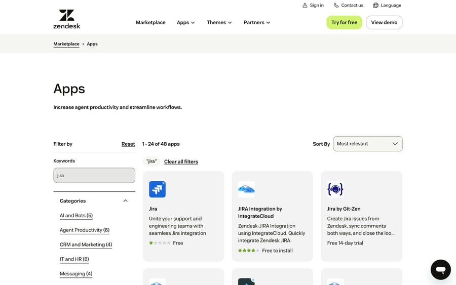The width and height of the screenshot is (456, 285).
Task: Click the Free 14-day trial text
Action: pyautogui.click(x=345, y=243)
